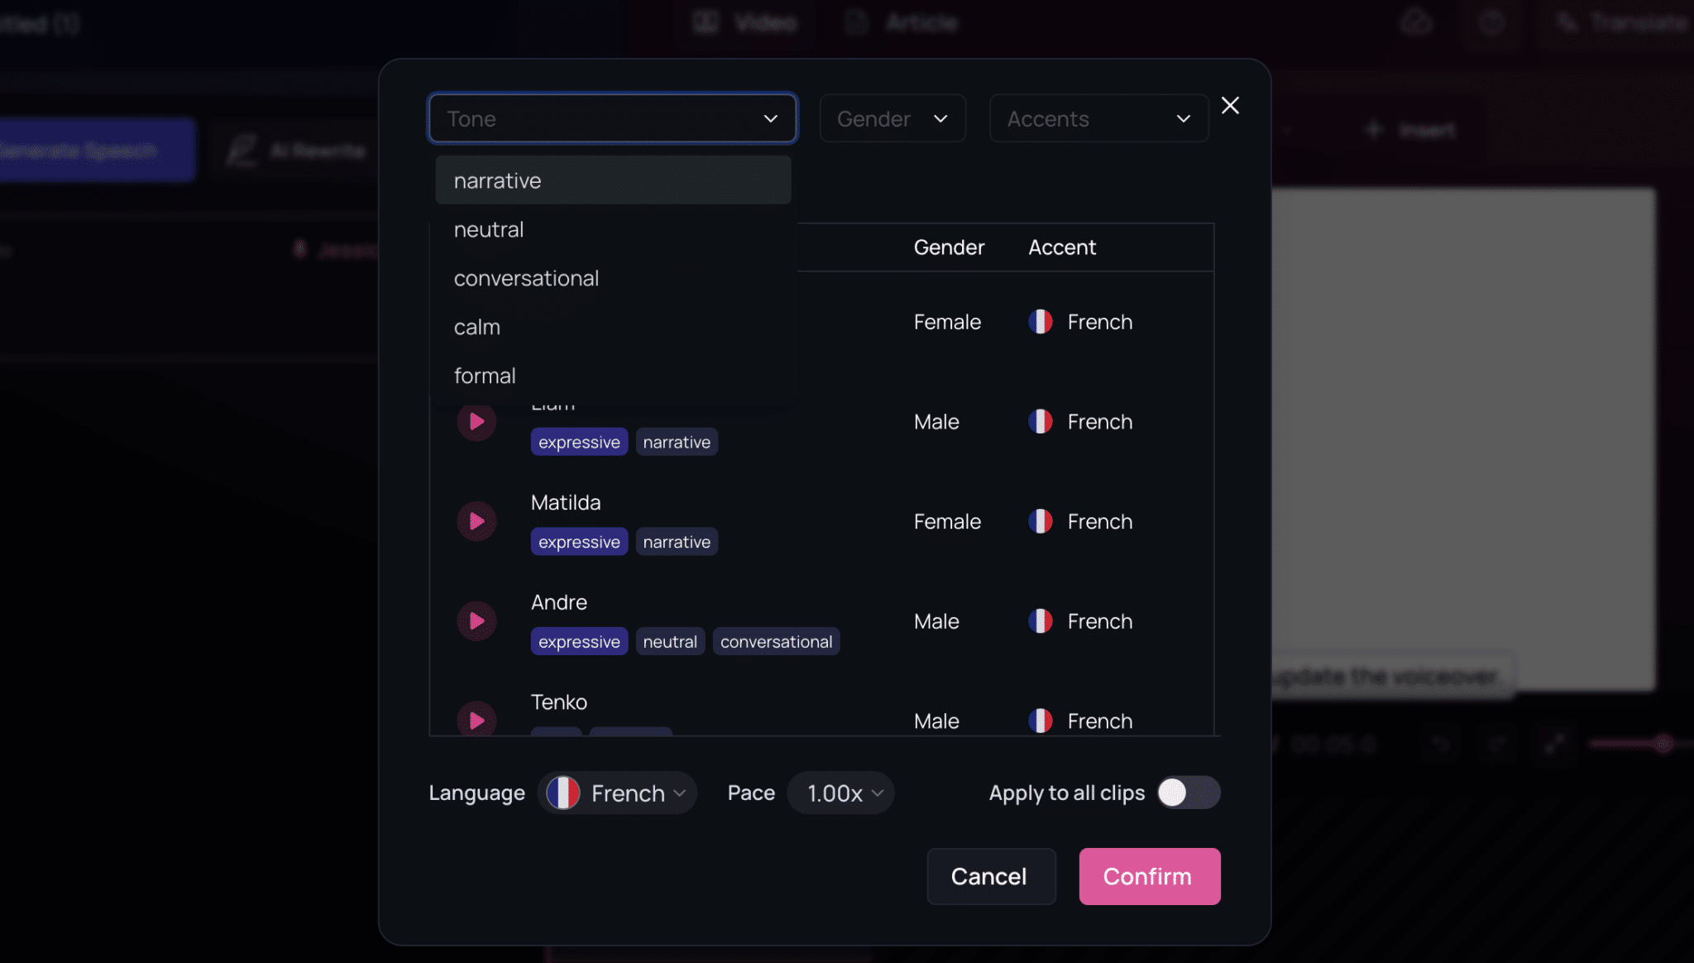The width and height of the screenshot is (1694, 963).
Task: Open the Gender filter dropdown
Action: (x=892, y=119)
